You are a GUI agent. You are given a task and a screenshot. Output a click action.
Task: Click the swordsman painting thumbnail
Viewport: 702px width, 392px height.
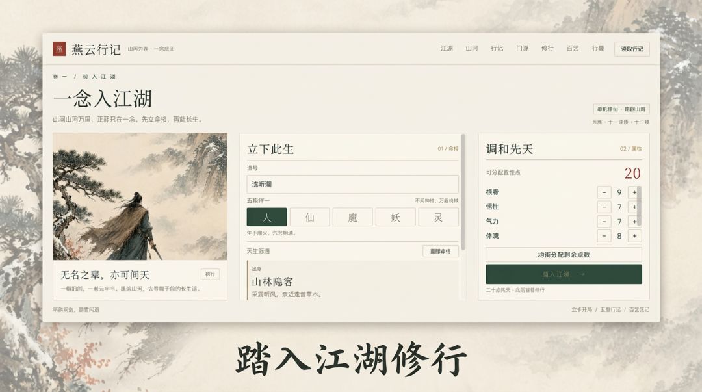(x=140, y=196)
